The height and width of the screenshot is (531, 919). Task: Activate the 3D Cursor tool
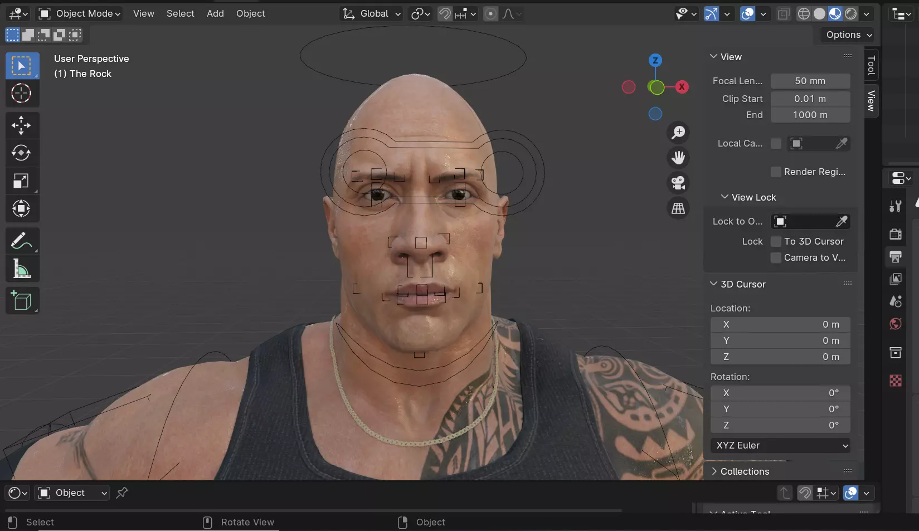[x=22, y=94]
